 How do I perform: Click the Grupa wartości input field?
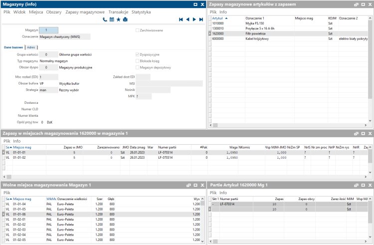[48, 54]
